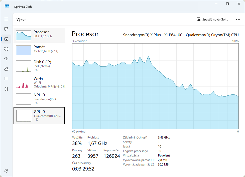The width and height of the screenshot is (245, 177).
Task: Select the Pamäť performance item
Action: tap(39, 50)
